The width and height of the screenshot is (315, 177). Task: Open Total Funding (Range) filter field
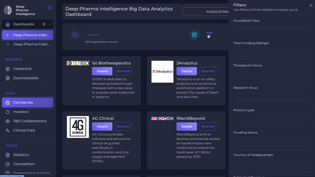pyautogui.click(x=272, y=53)
